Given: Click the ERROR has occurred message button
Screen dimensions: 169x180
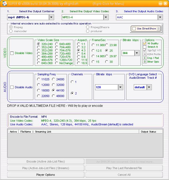Looking at the screenshot, I should tap(124, 162).
